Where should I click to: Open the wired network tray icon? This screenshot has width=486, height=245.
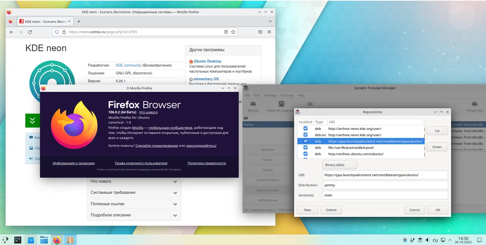click(x=442, y=240)
